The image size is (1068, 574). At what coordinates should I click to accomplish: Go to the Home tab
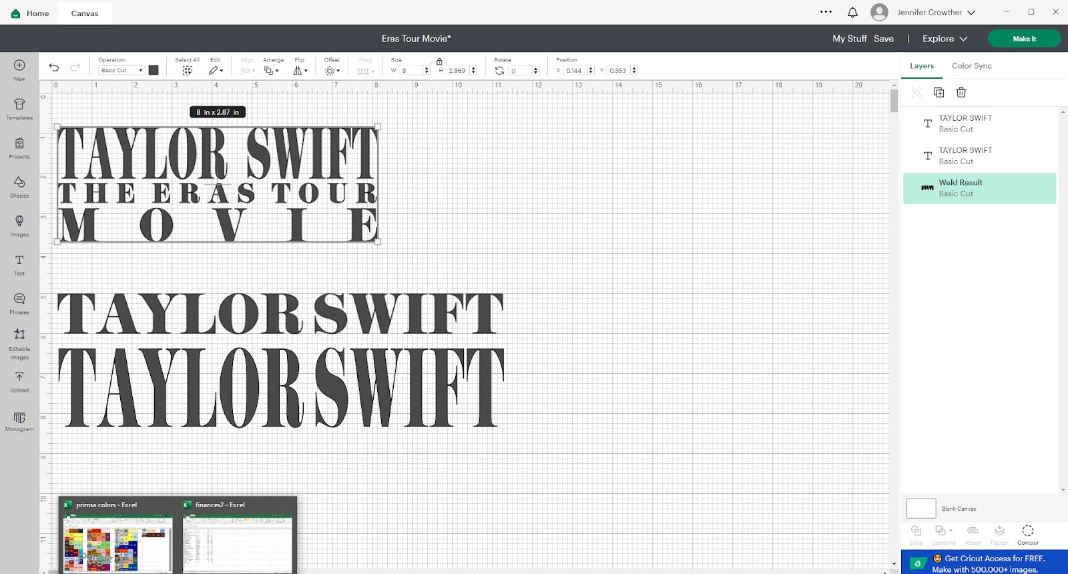point(30,13)
